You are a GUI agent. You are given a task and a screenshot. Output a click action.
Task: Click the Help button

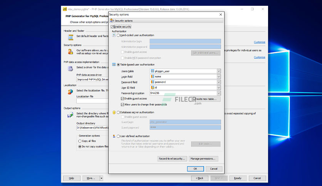tap(72, 178)
